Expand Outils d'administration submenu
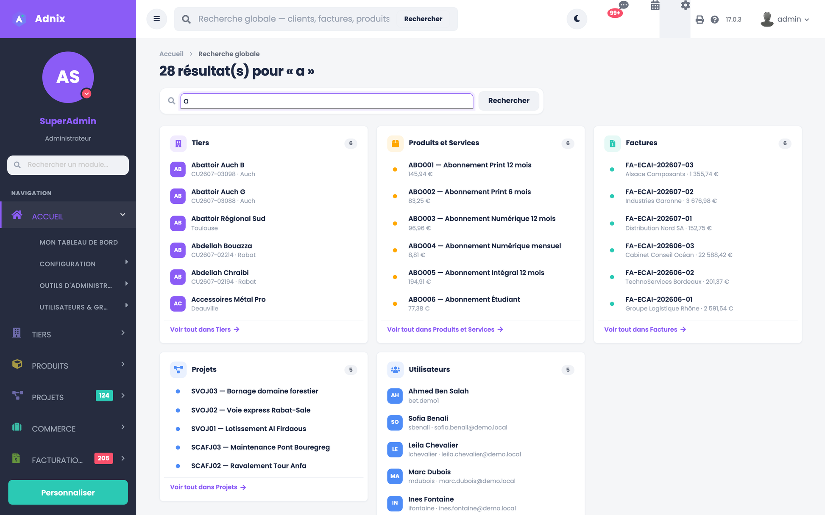Viewport: 825px width, 515px height. (127, 284)
